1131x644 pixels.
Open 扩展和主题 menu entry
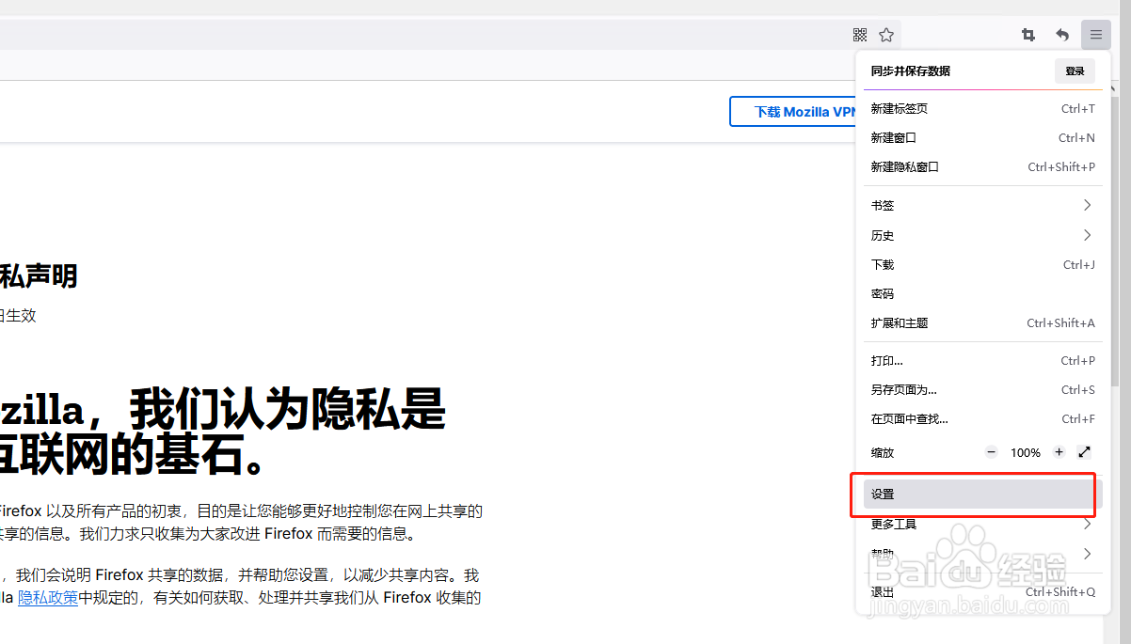982,322
